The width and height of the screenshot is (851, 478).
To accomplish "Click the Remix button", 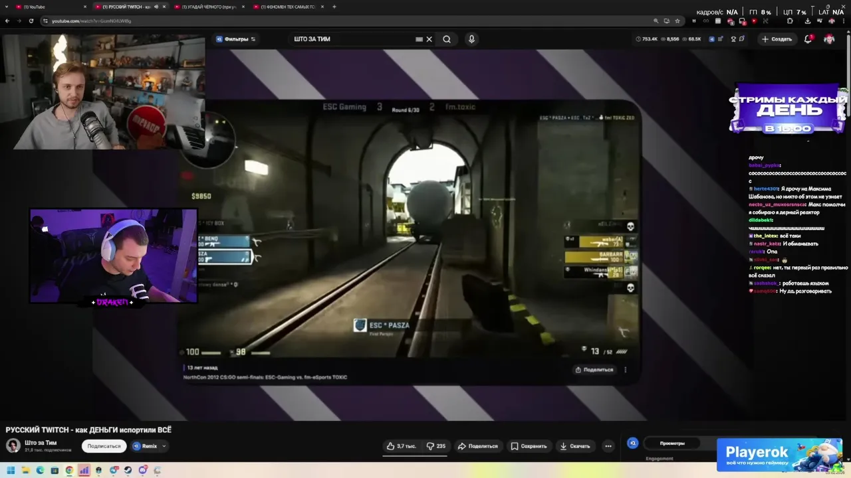I will pyautogui.click(x=145, y=446).
